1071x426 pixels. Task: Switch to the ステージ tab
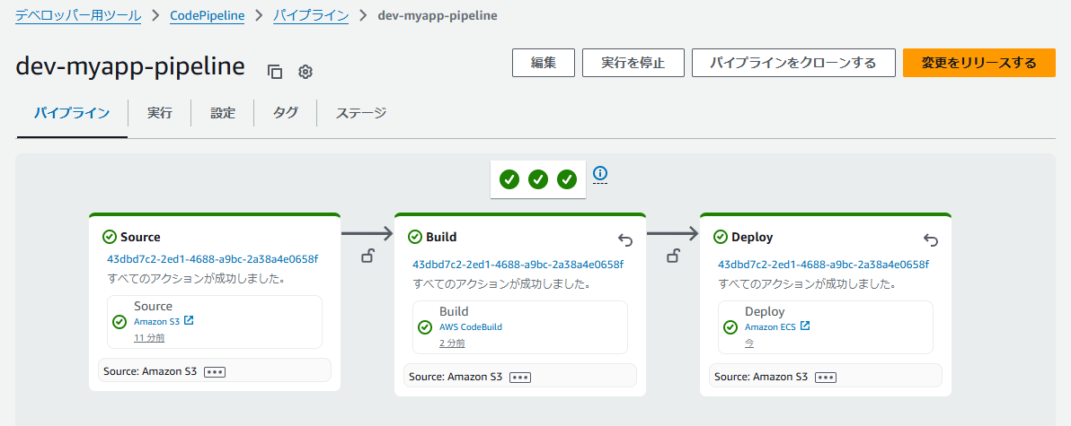click(361, 113)
